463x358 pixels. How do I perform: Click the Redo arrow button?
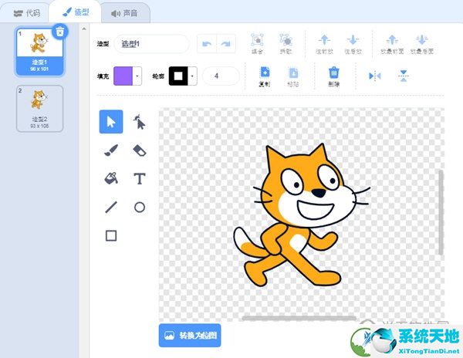226,44
